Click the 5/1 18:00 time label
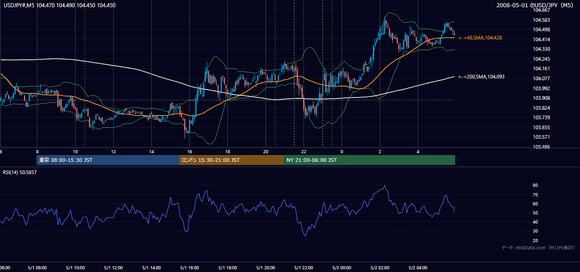 click(x=228, y=268)
